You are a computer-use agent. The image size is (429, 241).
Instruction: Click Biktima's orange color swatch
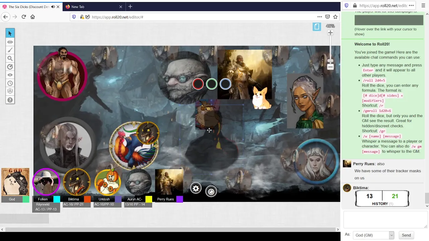point(87,199)
